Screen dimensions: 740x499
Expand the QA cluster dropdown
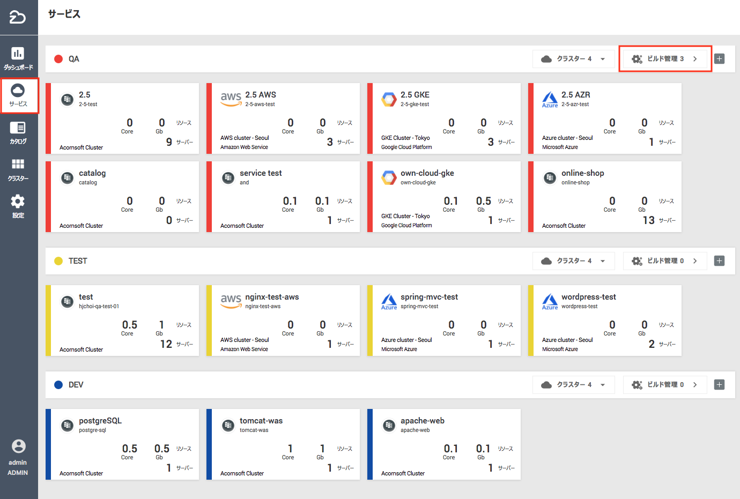point(573,59)
